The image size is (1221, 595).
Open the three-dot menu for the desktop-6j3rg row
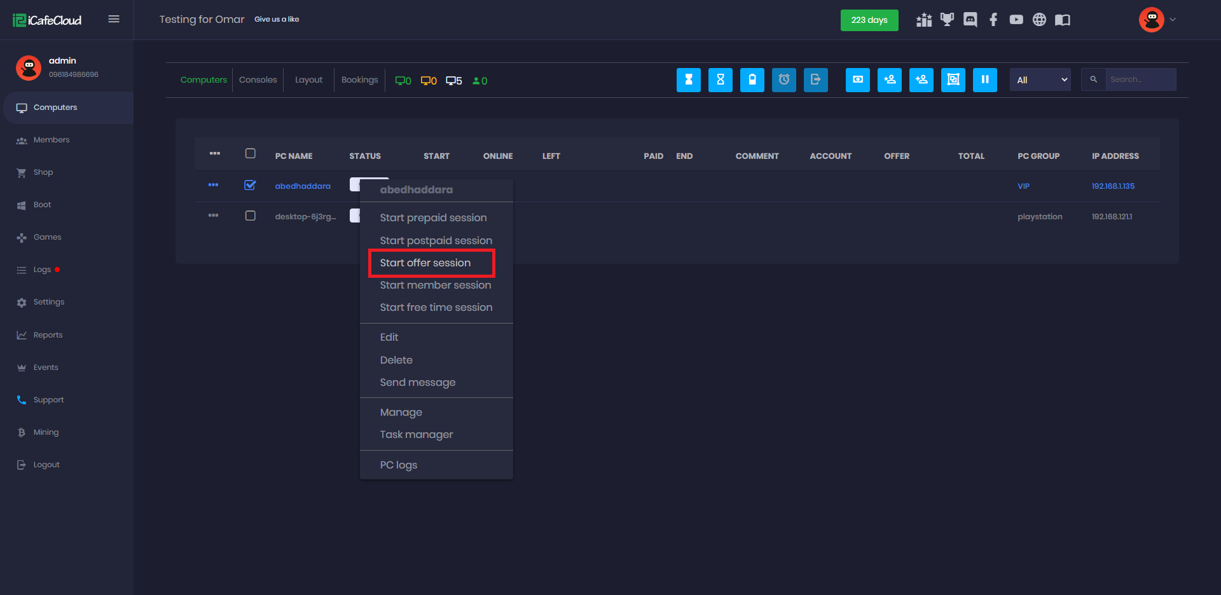[213, 216]
